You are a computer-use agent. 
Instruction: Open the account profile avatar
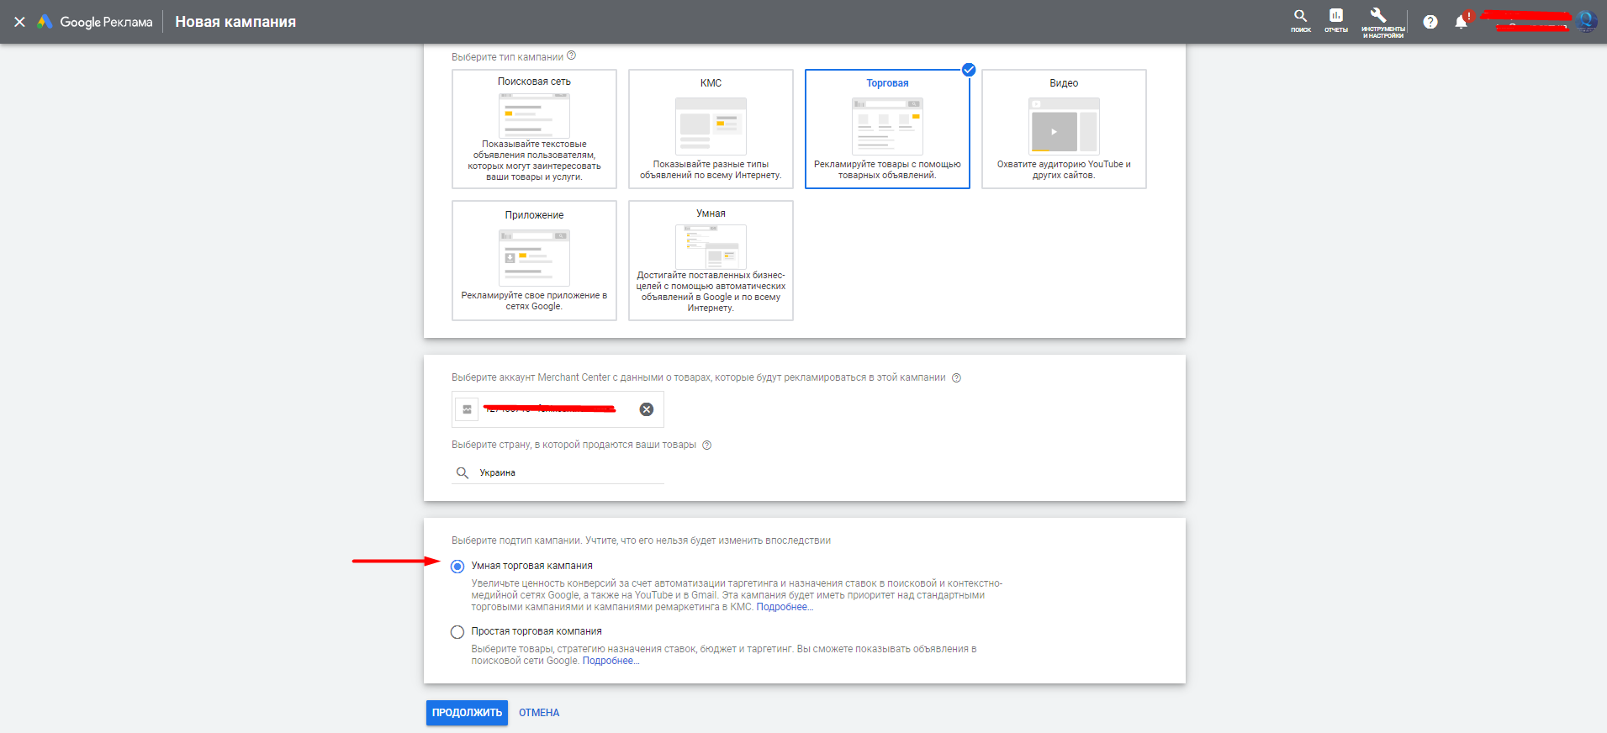1586,22
